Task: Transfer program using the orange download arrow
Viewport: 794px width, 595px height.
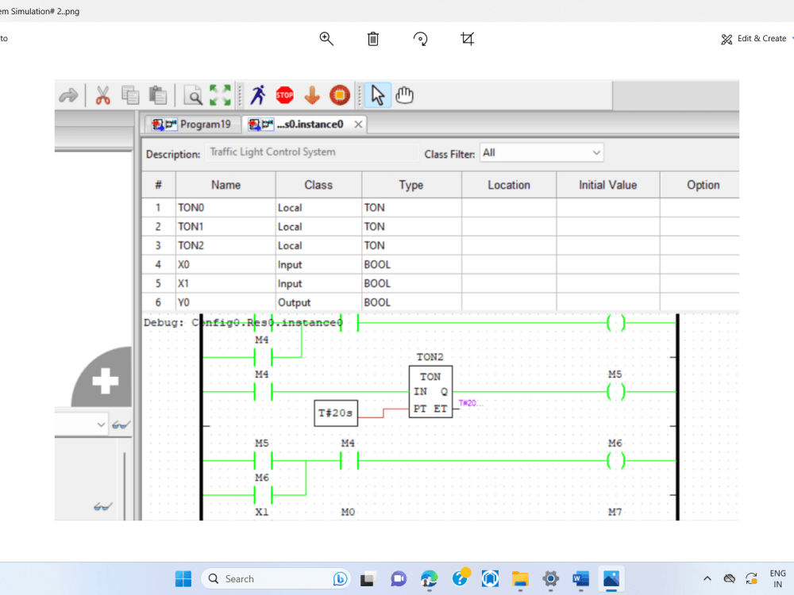Action: click(312, 94)
